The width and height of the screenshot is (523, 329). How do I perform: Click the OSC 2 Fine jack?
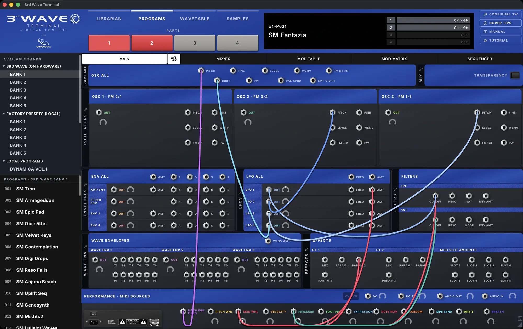tap(359, 112)
